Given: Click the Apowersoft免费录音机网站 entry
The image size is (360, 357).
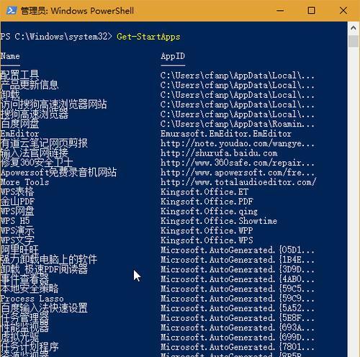Looking at the screenshot, I should tap(58, 172).
